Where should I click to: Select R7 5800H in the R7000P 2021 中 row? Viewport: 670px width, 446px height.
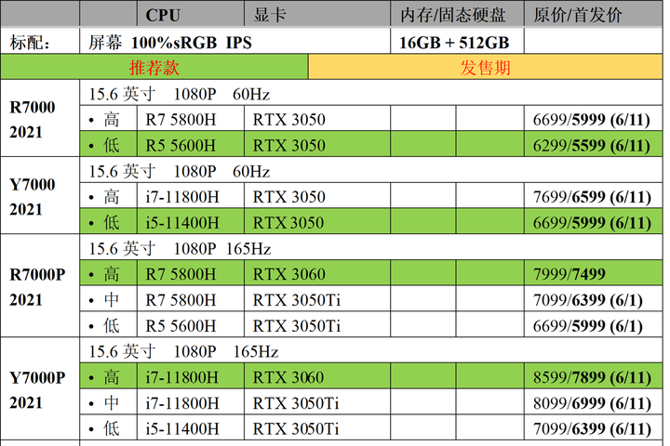[181, 300]
